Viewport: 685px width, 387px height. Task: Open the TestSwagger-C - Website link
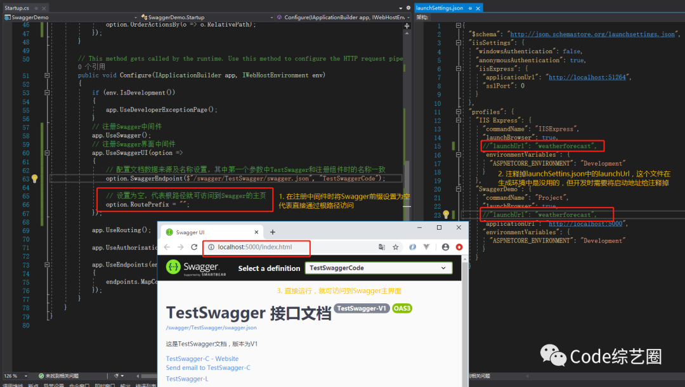coord(202,358)
